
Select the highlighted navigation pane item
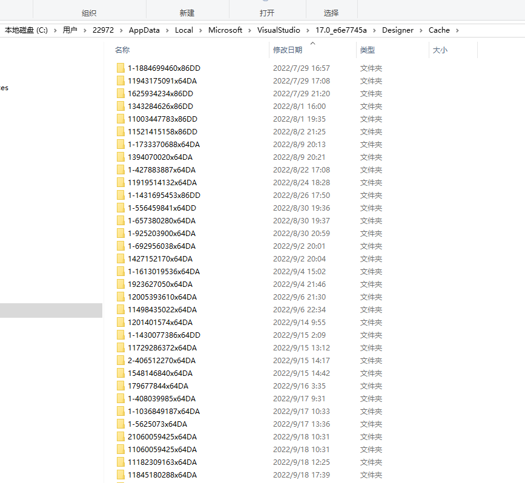51,310
